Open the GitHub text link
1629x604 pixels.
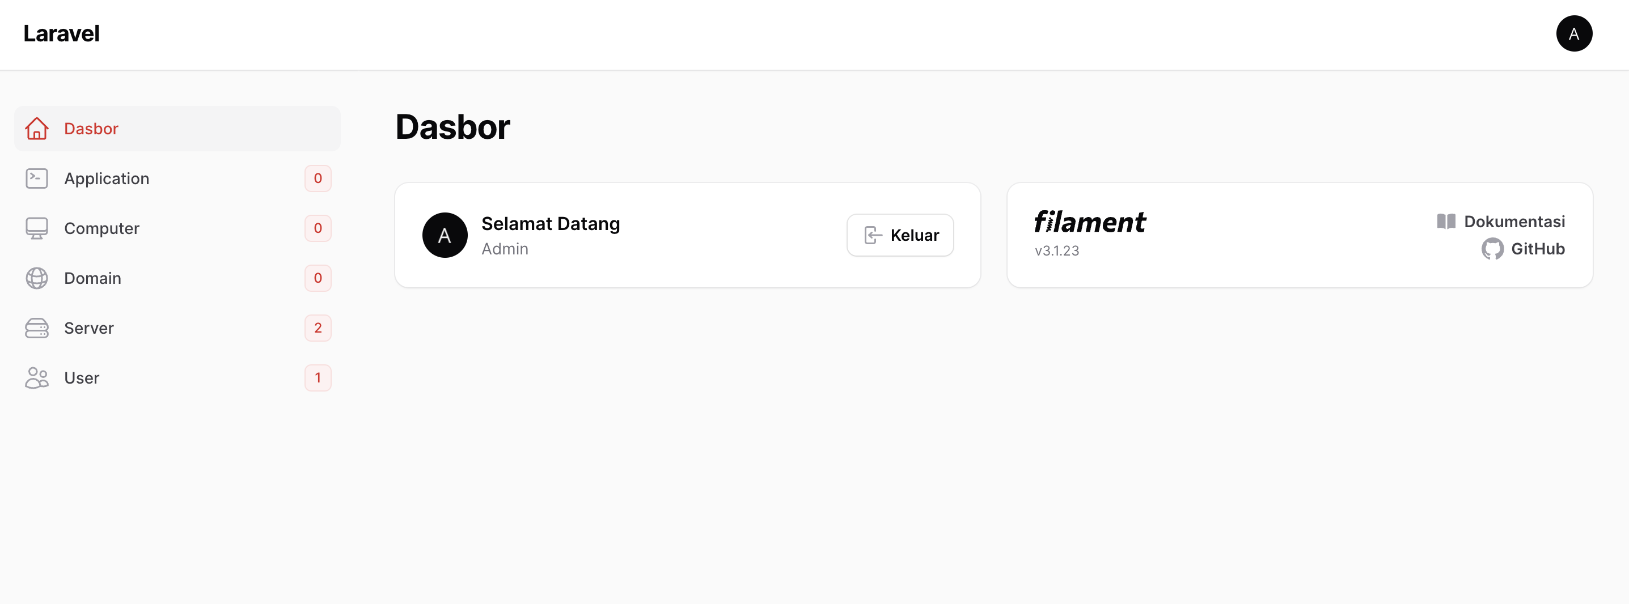click(x=1537, y=249)
